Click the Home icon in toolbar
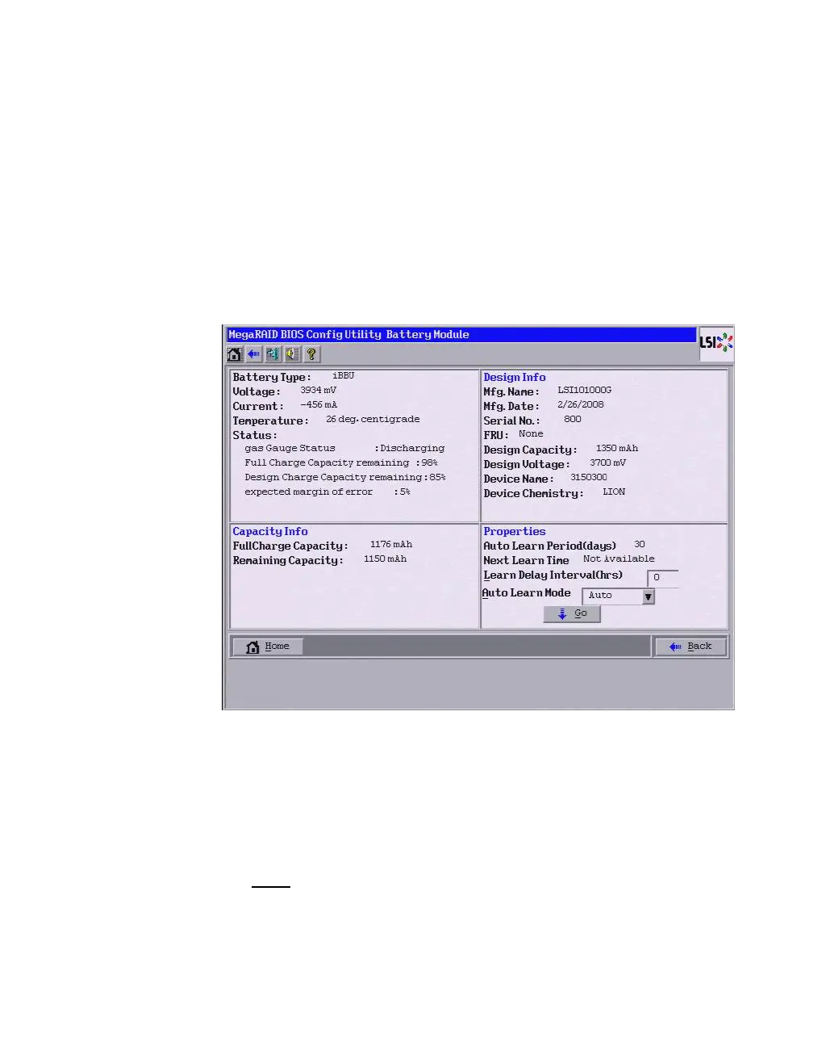 (x=235, y=354)
